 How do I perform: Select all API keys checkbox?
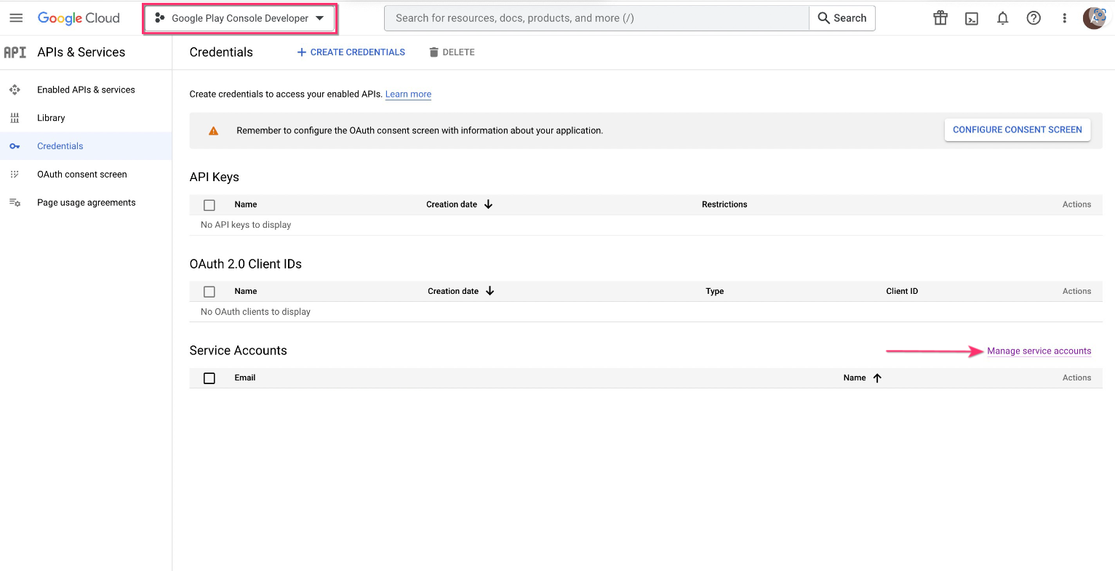click(209, 205)
